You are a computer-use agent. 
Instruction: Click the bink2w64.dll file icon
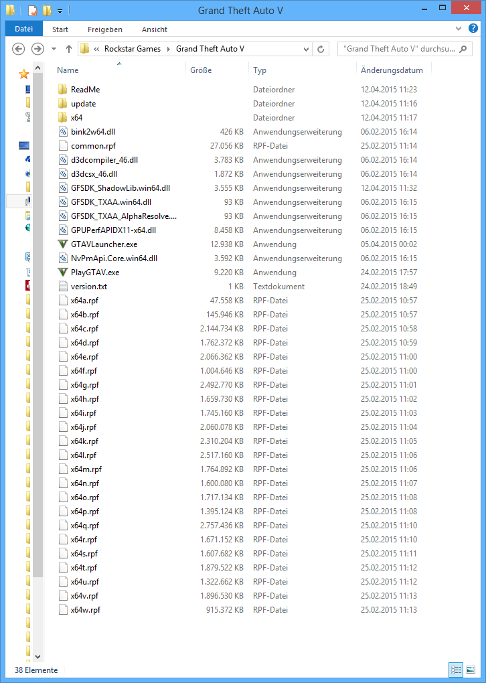pos(63,132)
